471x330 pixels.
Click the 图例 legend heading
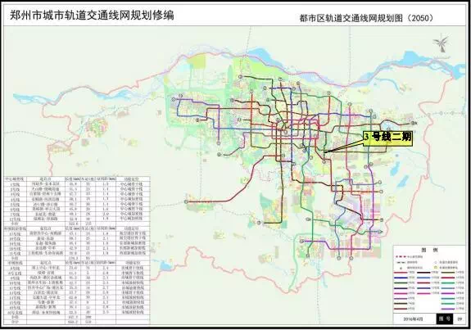tap(429, 250)
